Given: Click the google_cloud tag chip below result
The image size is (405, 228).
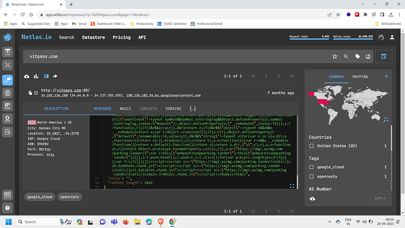Looking at the screenshot, I should pos(40,197).
